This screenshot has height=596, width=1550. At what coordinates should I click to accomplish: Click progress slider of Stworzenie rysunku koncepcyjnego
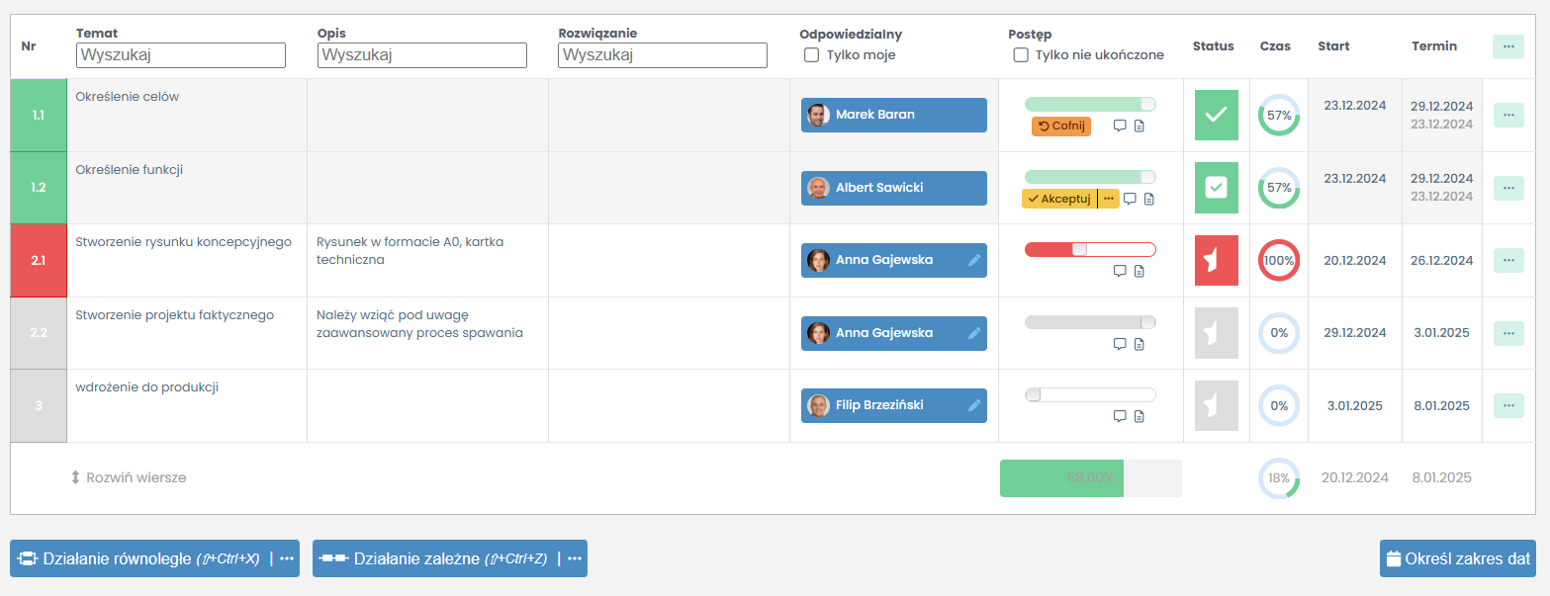point(1089,249)
